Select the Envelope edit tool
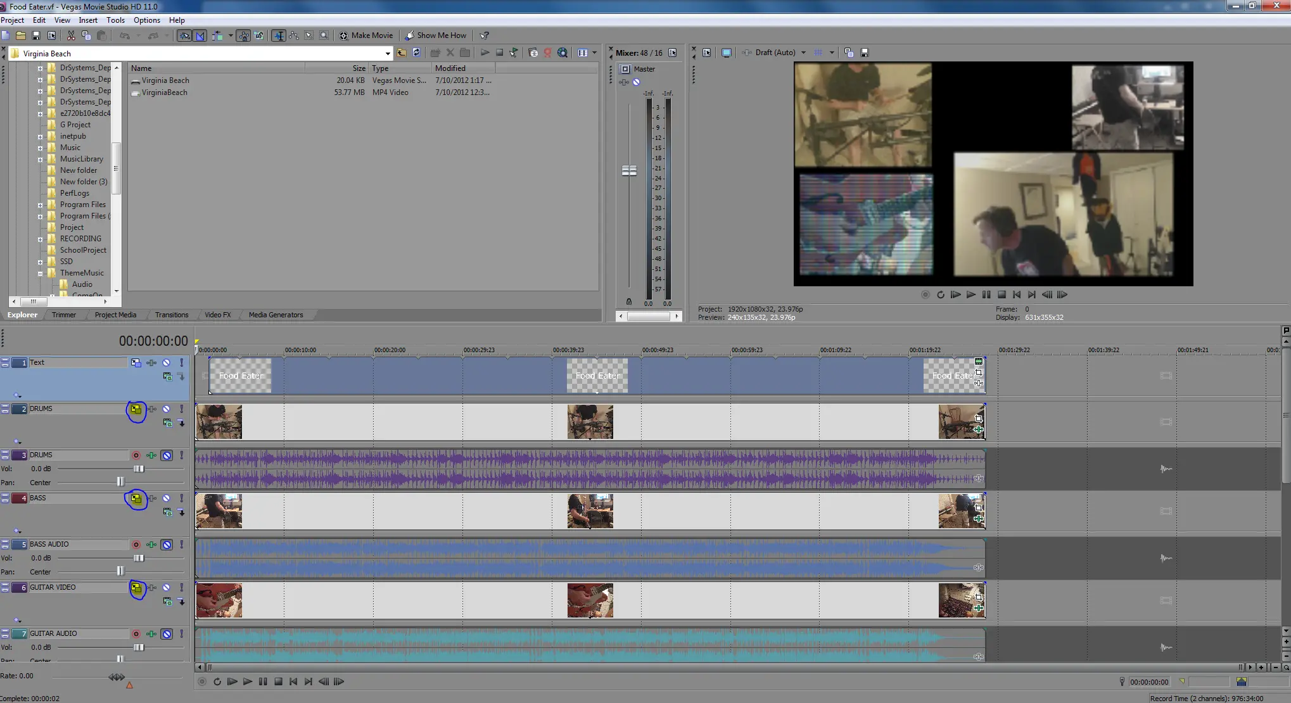 (294, 35)
